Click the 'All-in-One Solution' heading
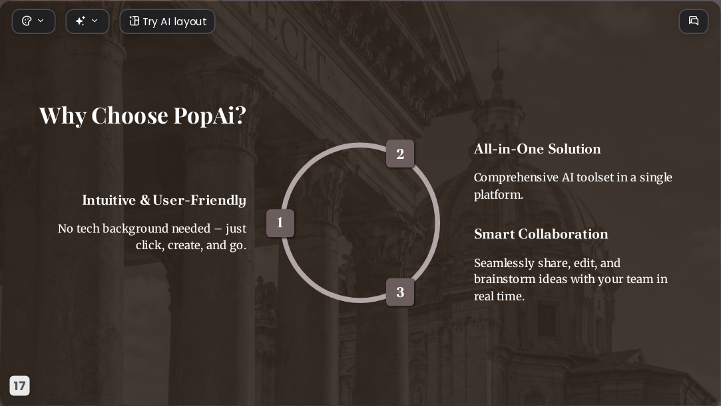 537,149
